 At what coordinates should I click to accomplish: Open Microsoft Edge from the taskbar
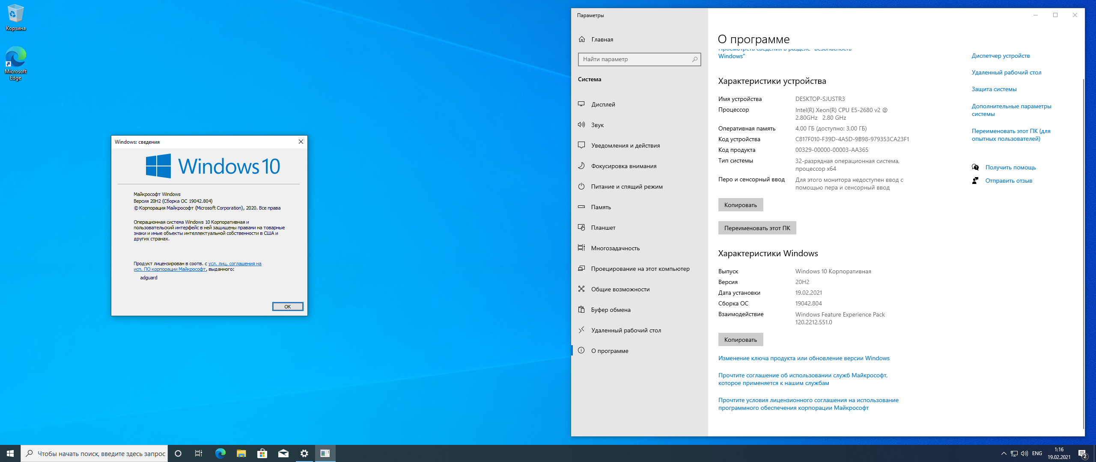point(220,453)
